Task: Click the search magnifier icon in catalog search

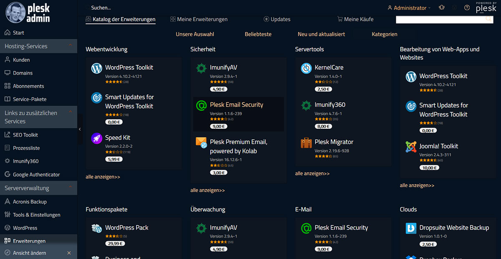Action: pos(488,19)
